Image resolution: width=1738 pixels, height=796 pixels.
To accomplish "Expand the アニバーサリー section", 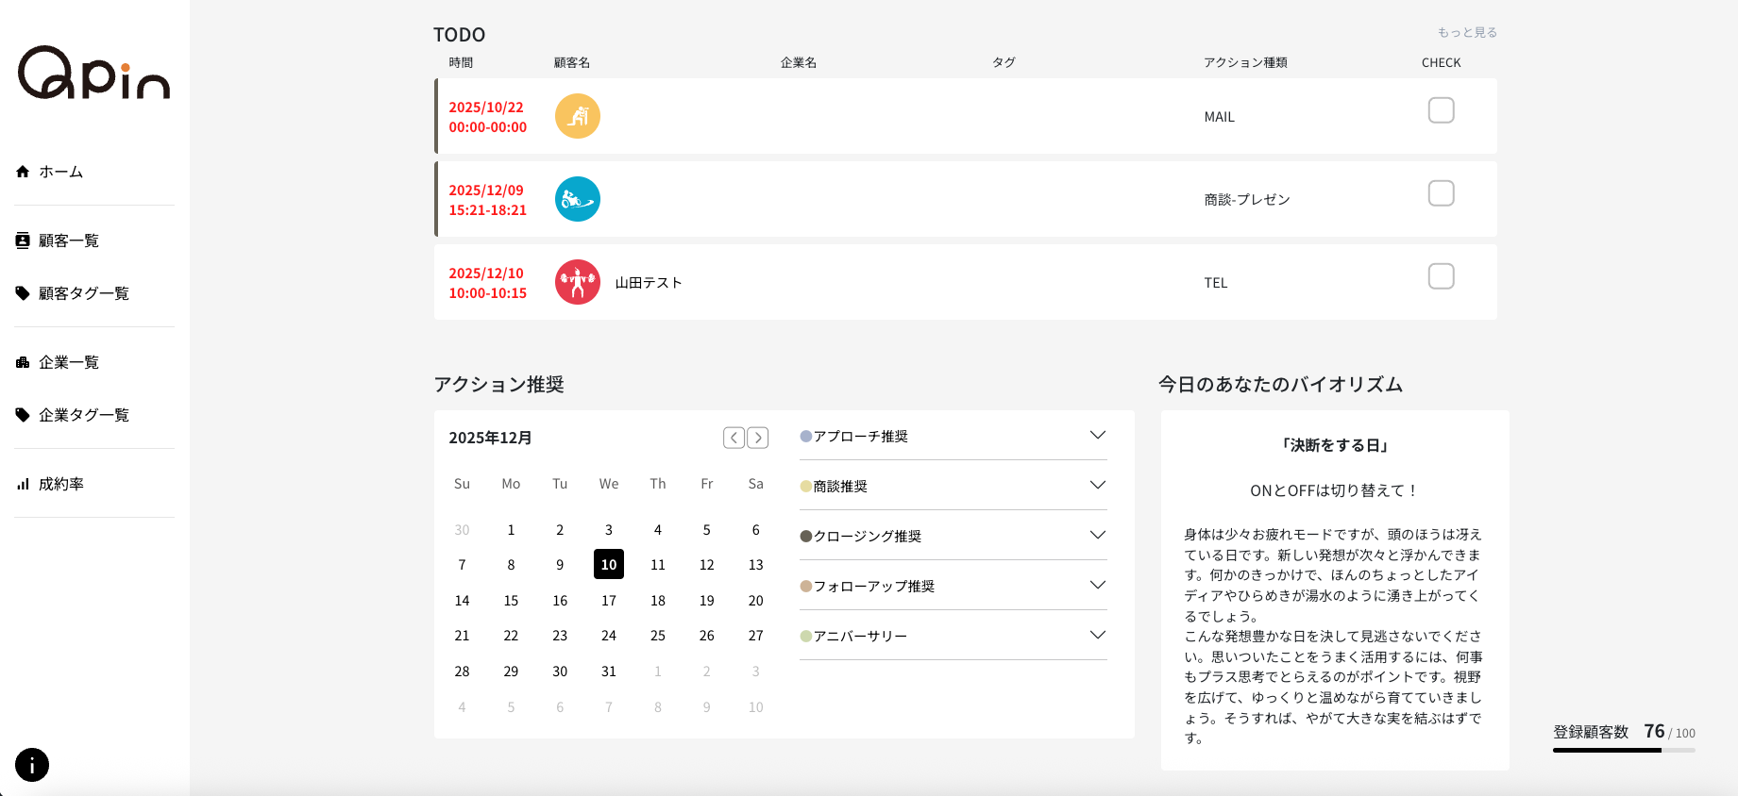I will (1097, 636).
